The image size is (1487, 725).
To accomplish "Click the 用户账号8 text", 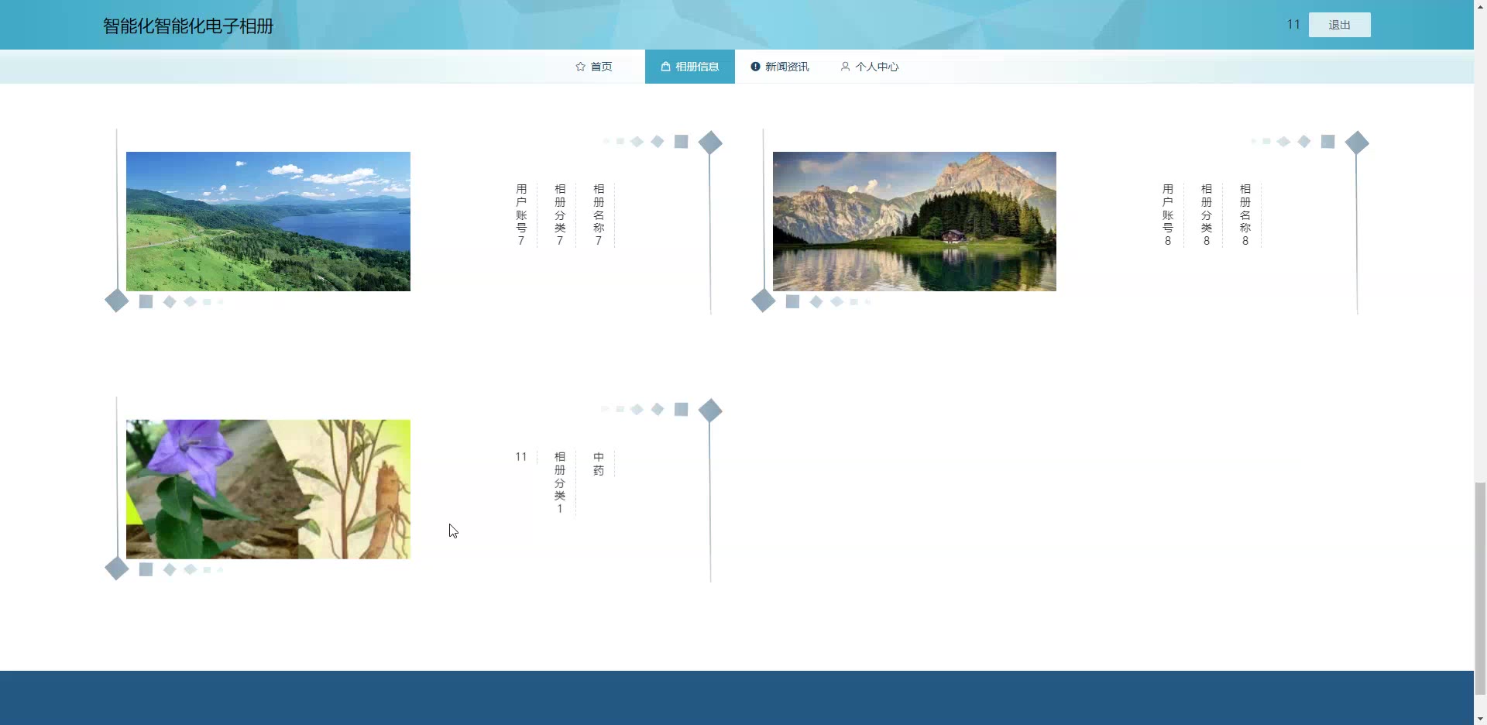I will 1168,215.
